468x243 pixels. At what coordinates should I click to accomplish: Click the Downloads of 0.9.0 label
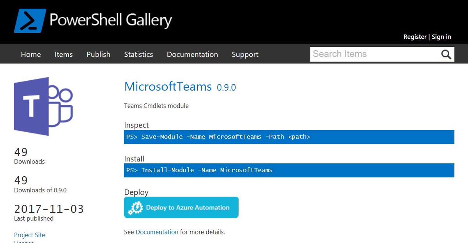41,190
